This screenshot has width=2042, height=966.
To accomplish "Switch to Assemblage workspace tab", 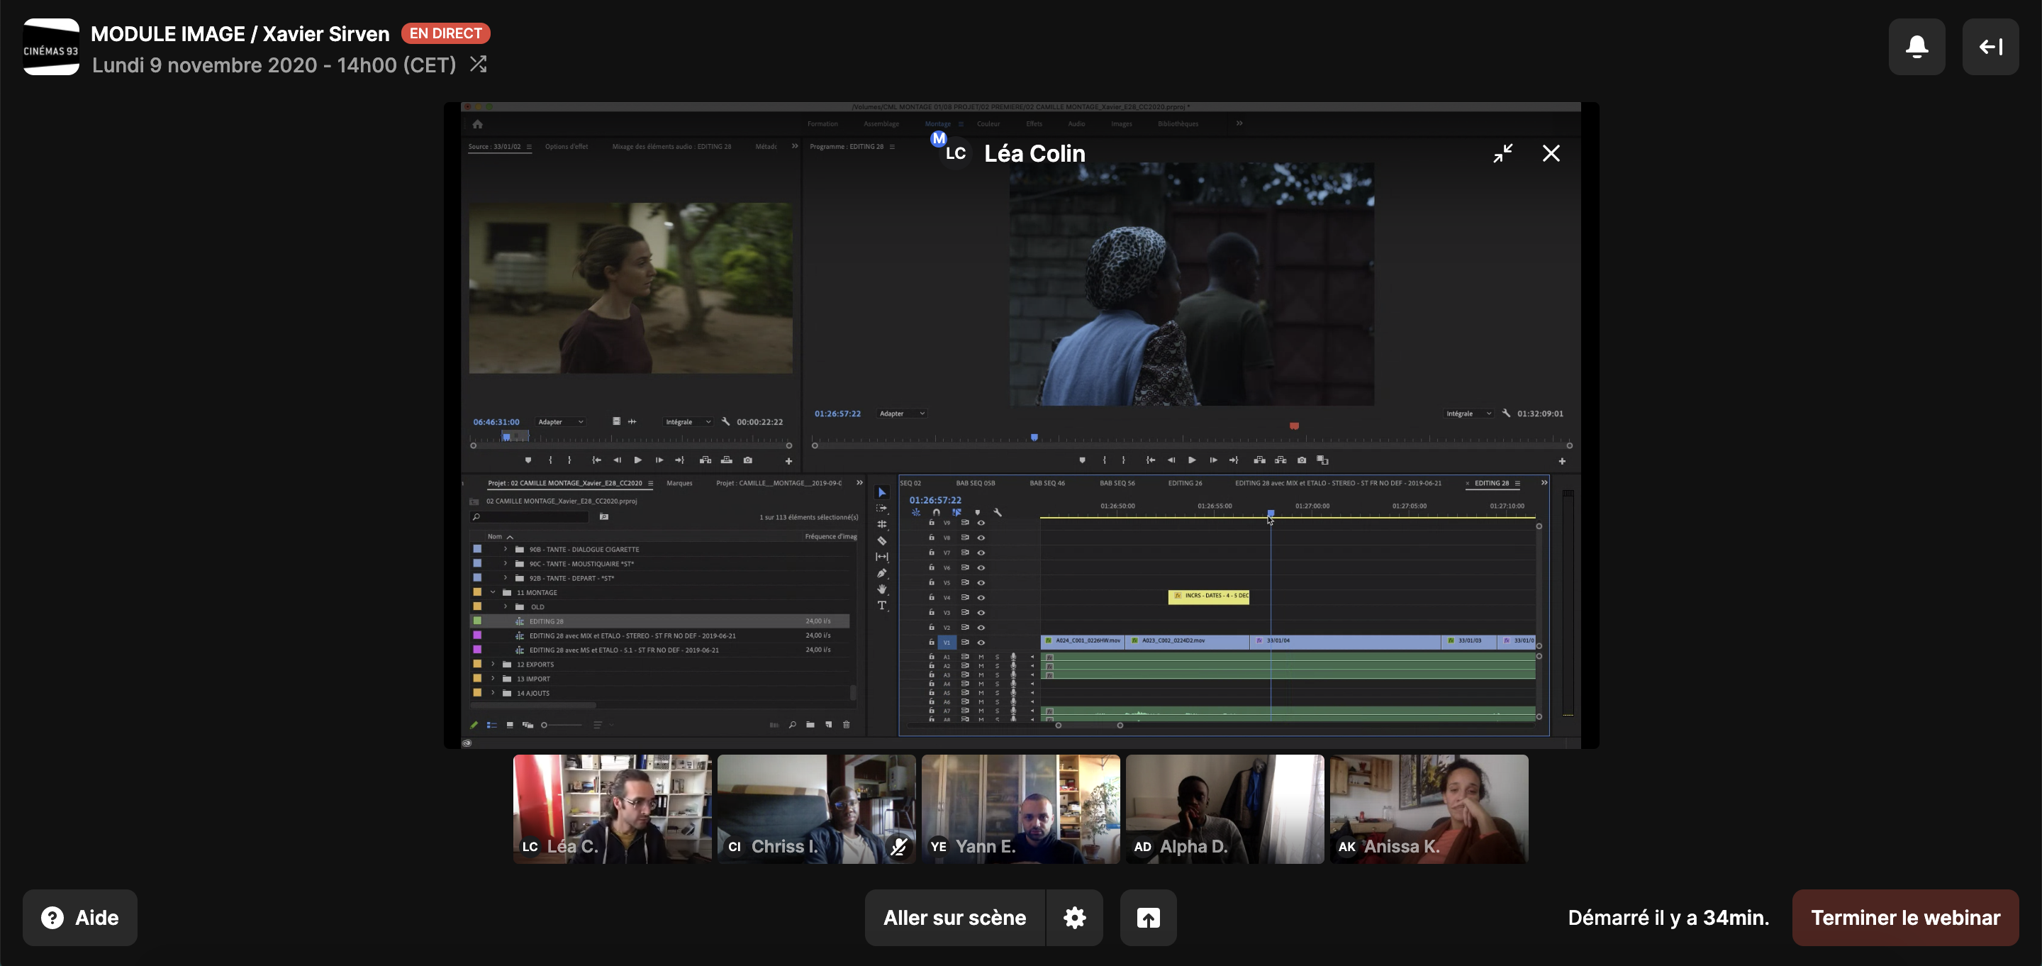I will 881,123.
